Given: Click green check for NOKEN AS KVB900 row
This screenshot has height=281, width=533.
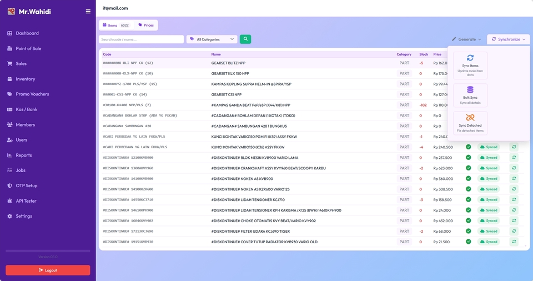Looking at the screenshot, I should click(x=469, y=179).
